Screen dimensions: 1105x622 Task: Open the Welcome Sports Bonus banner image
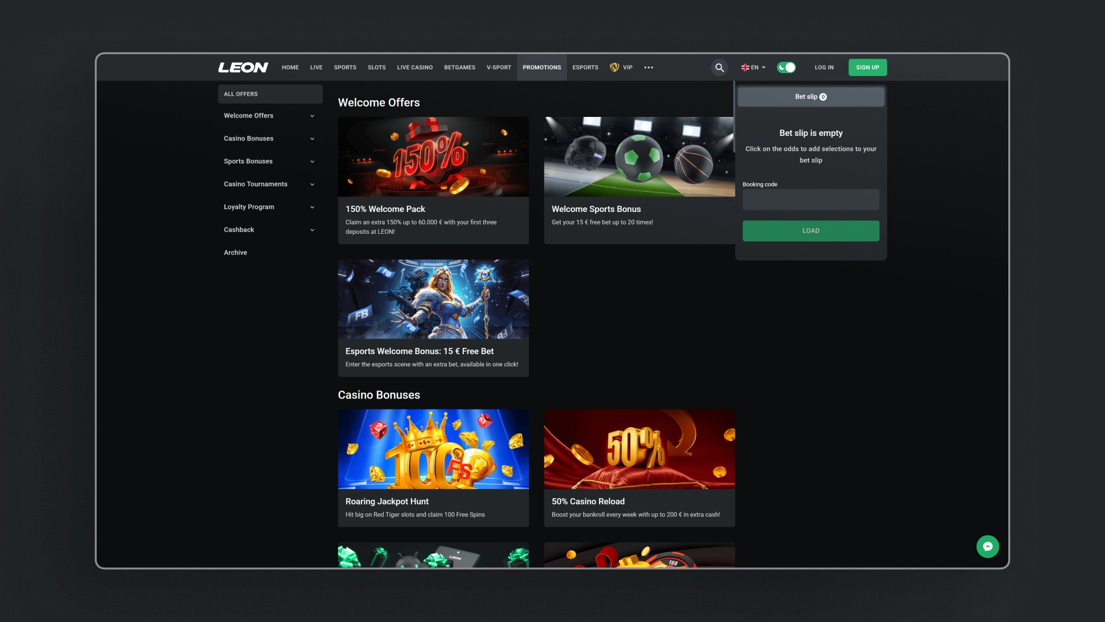639,157
